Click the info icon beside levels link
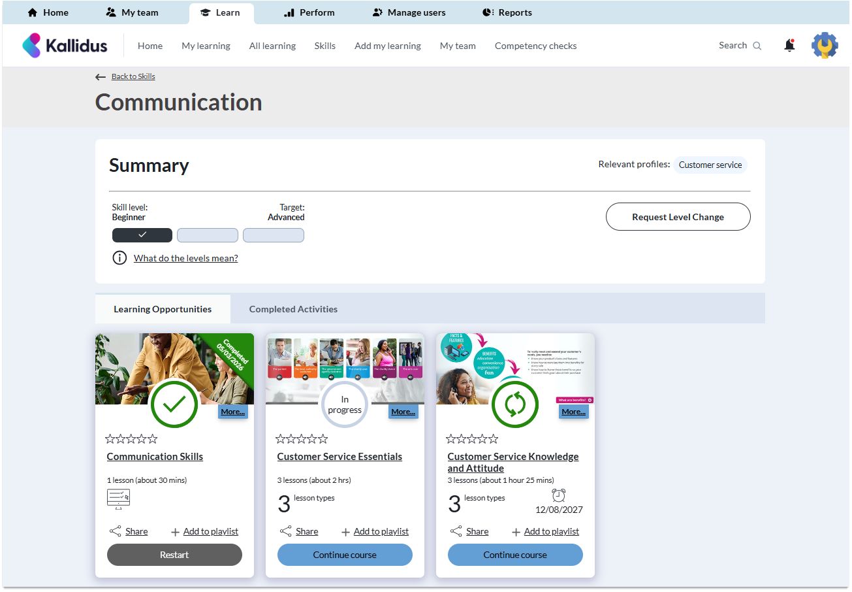Screen dimensions: 852x592 click(x=119, y=258)
